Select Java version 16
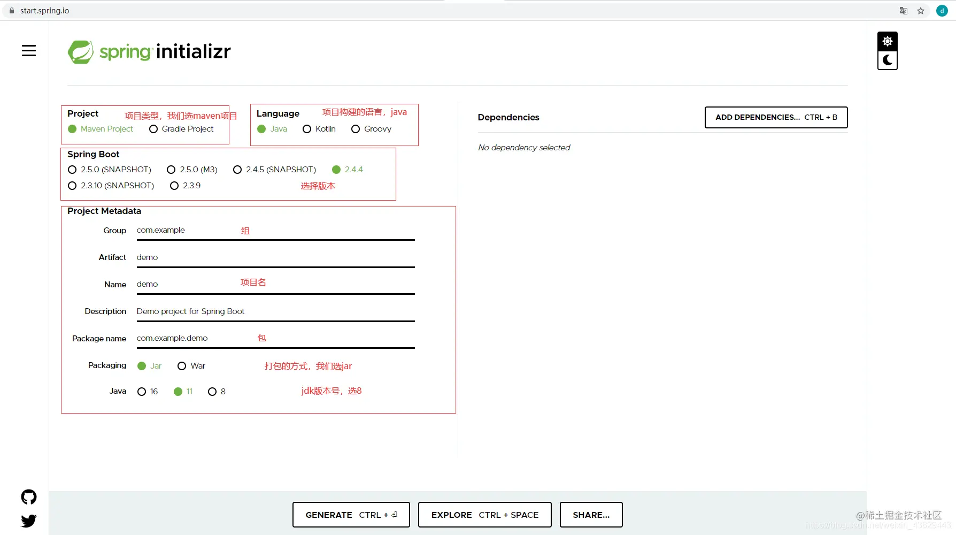Viewport: 956px width, 535px height. coord(148,392)
